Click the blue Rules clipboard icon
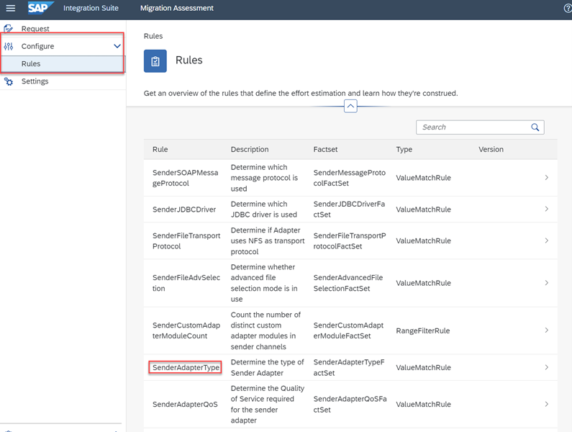The width and height of the screenshot is (572, 432). 155,61
